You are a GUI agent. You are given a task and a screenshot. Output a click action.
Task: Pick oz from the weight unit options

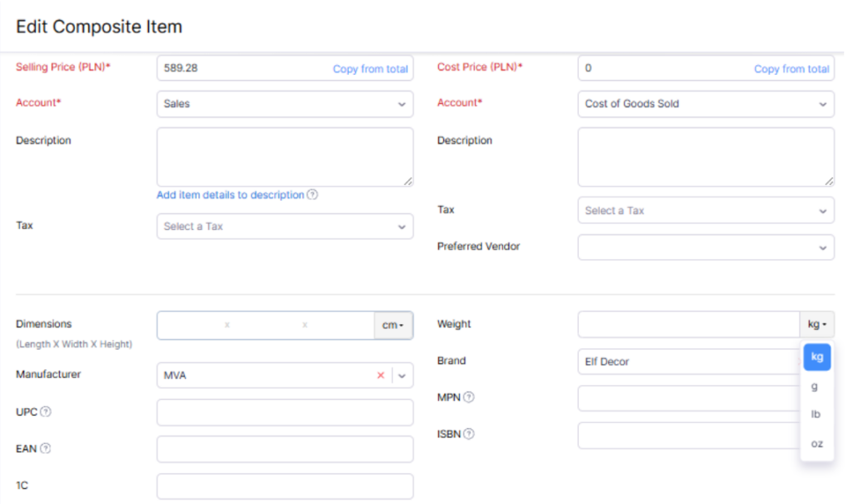click(816, 443)
